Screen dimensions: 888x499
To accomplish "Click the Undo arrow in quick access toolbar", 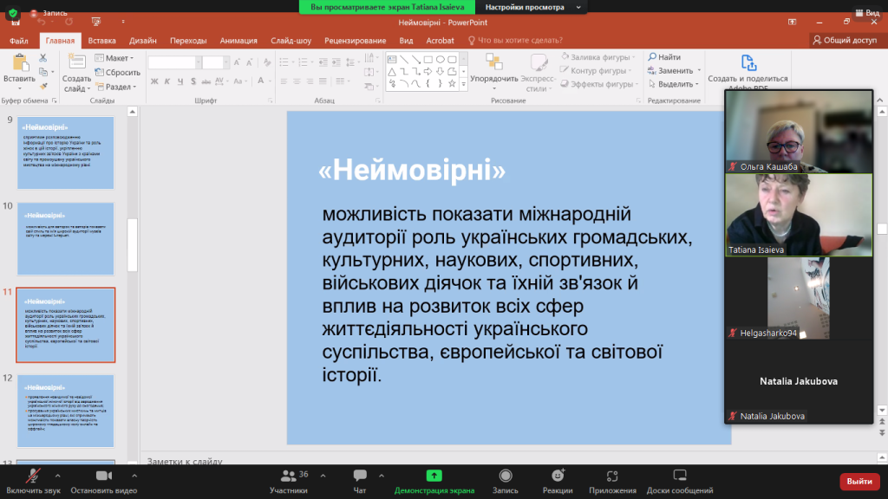I will point(42,22).
